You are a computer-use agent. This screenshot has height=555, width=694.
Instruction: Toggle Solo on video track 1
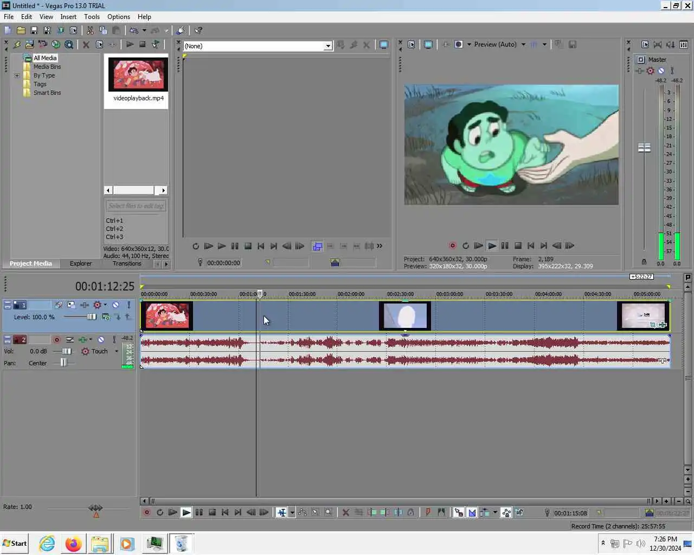tap(128, 305)
